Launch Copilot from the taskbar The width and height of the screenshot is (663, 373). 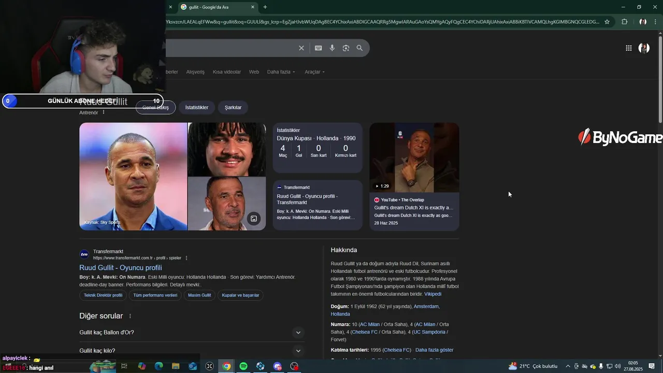point(141,366)
